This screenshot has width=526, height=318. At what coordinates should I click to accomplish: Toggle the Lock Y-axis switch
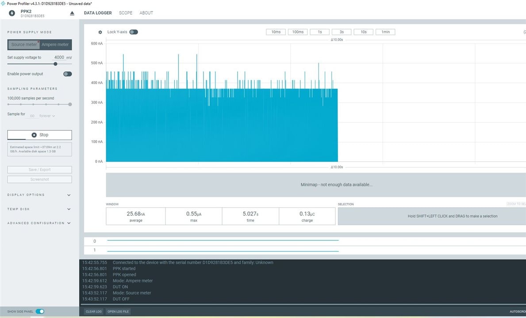coord(133,32)
